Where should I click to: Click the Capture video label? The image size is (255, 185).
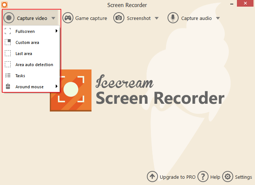(x=32, y=18)
